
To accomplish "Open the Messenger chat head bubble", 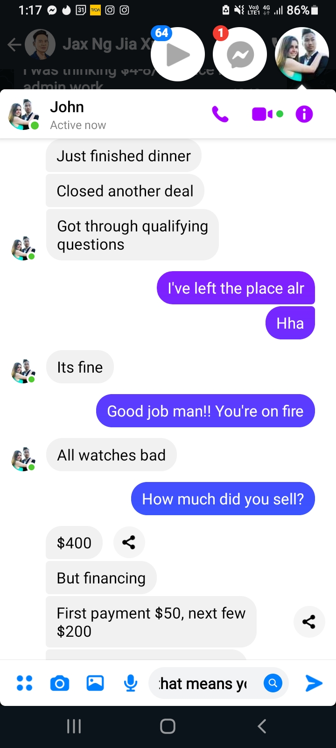I will (240, 54).
